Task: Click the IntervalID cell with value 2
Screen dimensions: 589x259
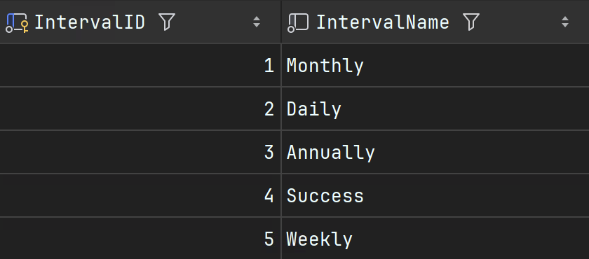Action: 140,109
